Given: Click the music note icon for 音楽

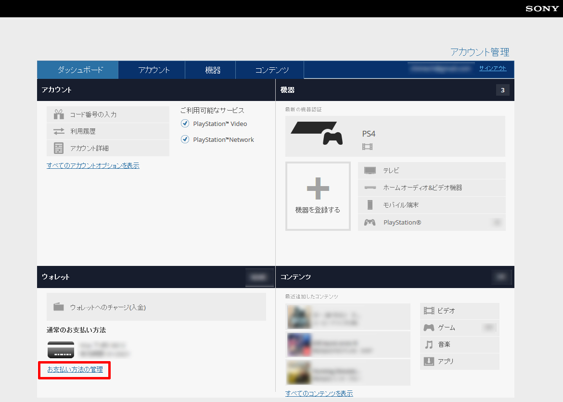Looking at the screenshot, I should pos(429,345).
